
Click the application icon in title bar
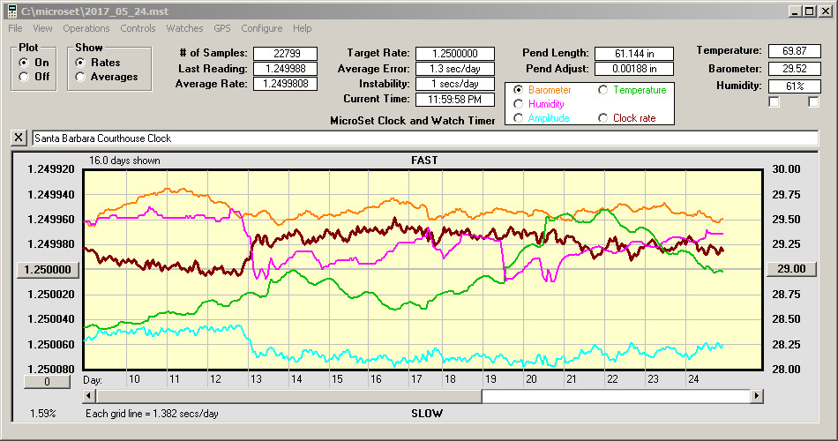(11, 11)
